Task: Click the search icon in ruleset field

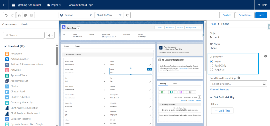Action: (x=264, y=84)
